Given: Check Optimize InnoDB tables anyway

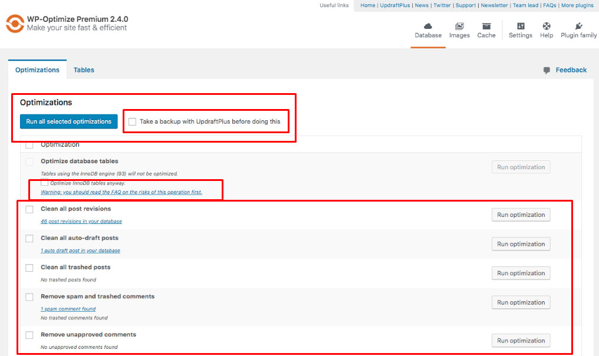Looking at the screenshot, I should pos(44,183).
